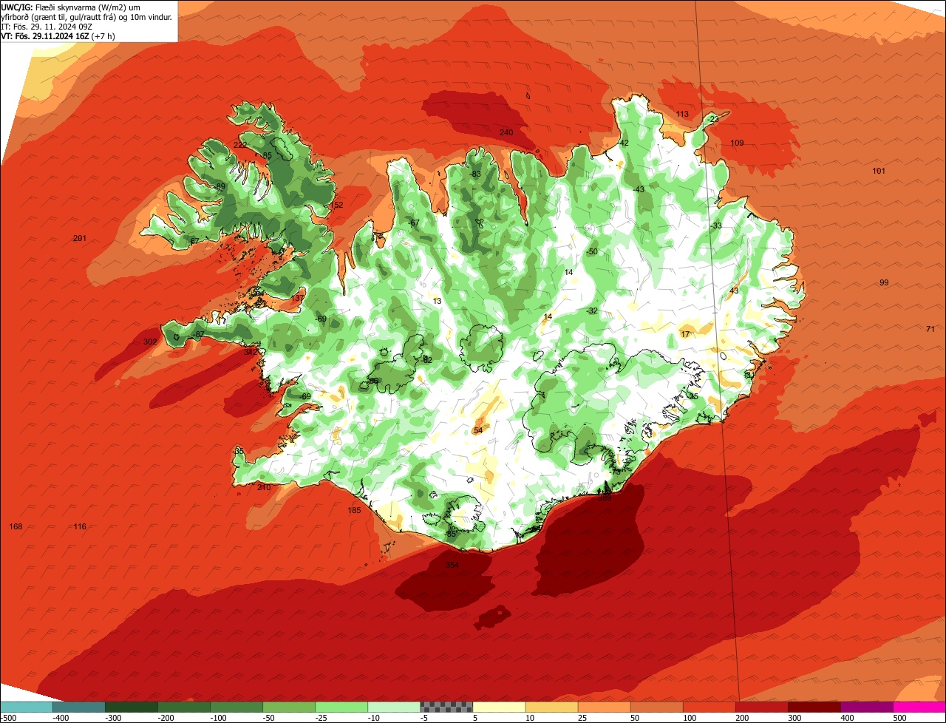This screenshot has height=723, width=946.
Task: Pick the dark maroon 300 to 400 swatch
Action: [x=814, y=707]
